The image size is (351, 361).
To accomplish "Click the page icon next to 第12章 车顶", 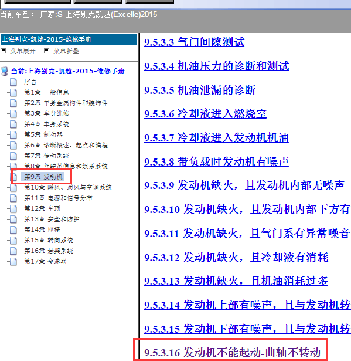I will [x=13, y=209].
